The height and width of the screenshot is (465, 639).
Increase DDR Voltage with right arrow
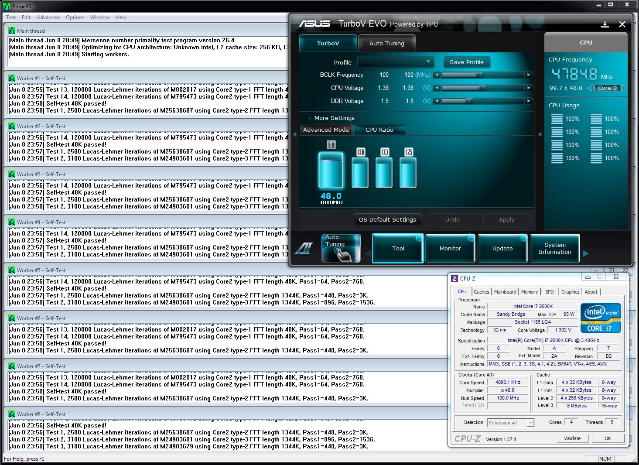(x=529, y=101)
